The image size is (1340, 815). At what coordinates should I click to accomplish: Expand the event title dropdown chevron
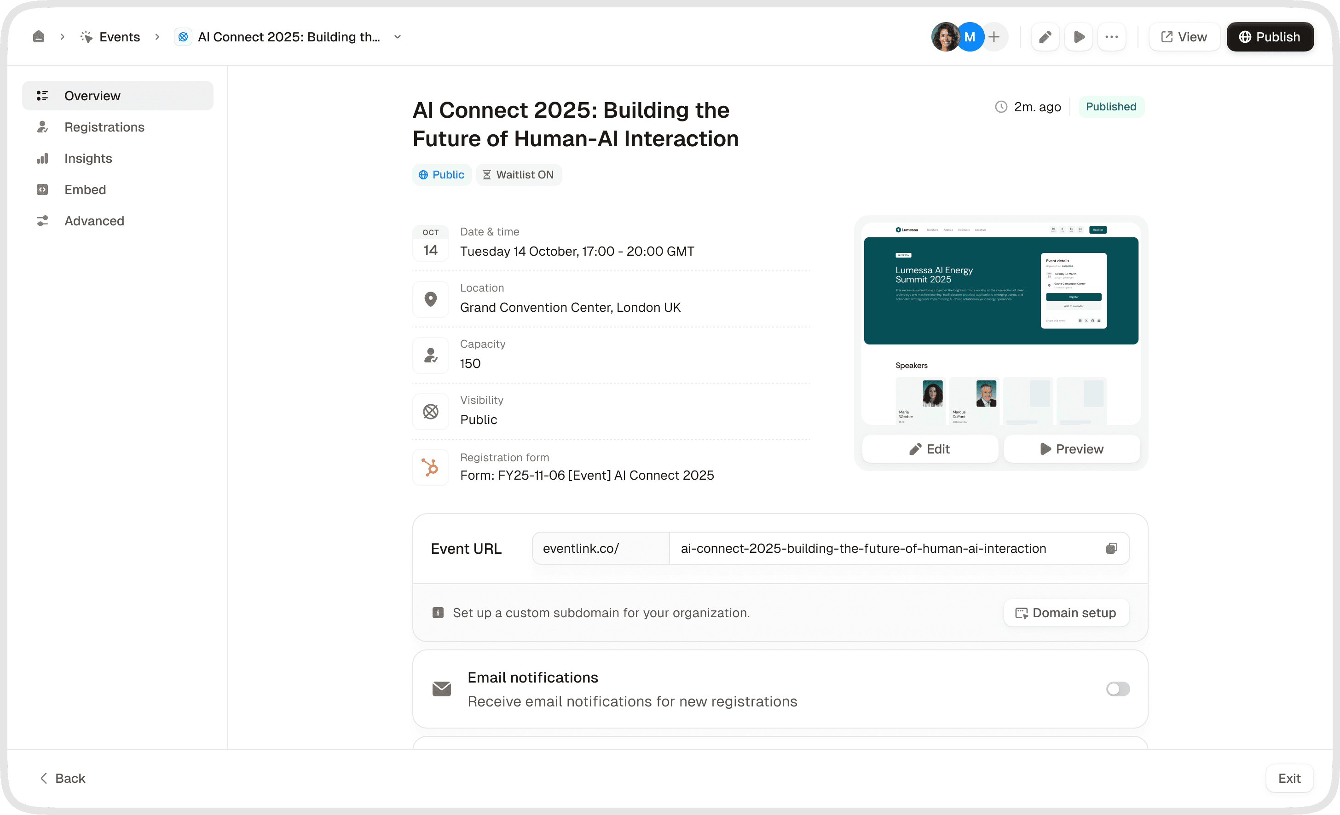[x=398, y=37]
